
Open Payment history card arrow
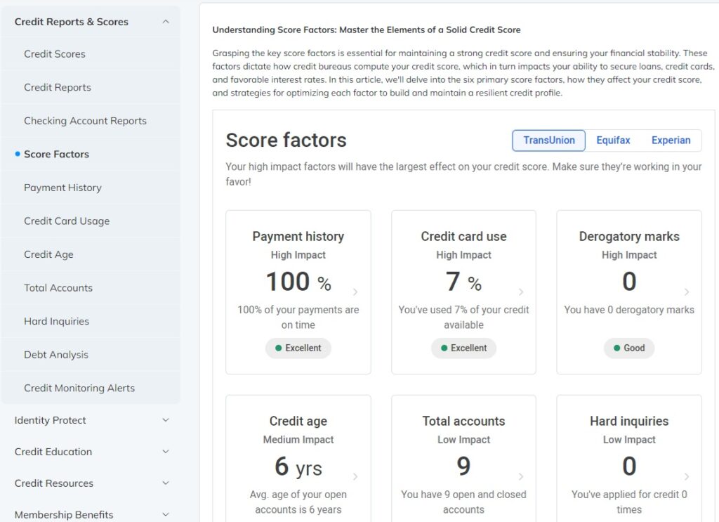[x=355, y=292]
